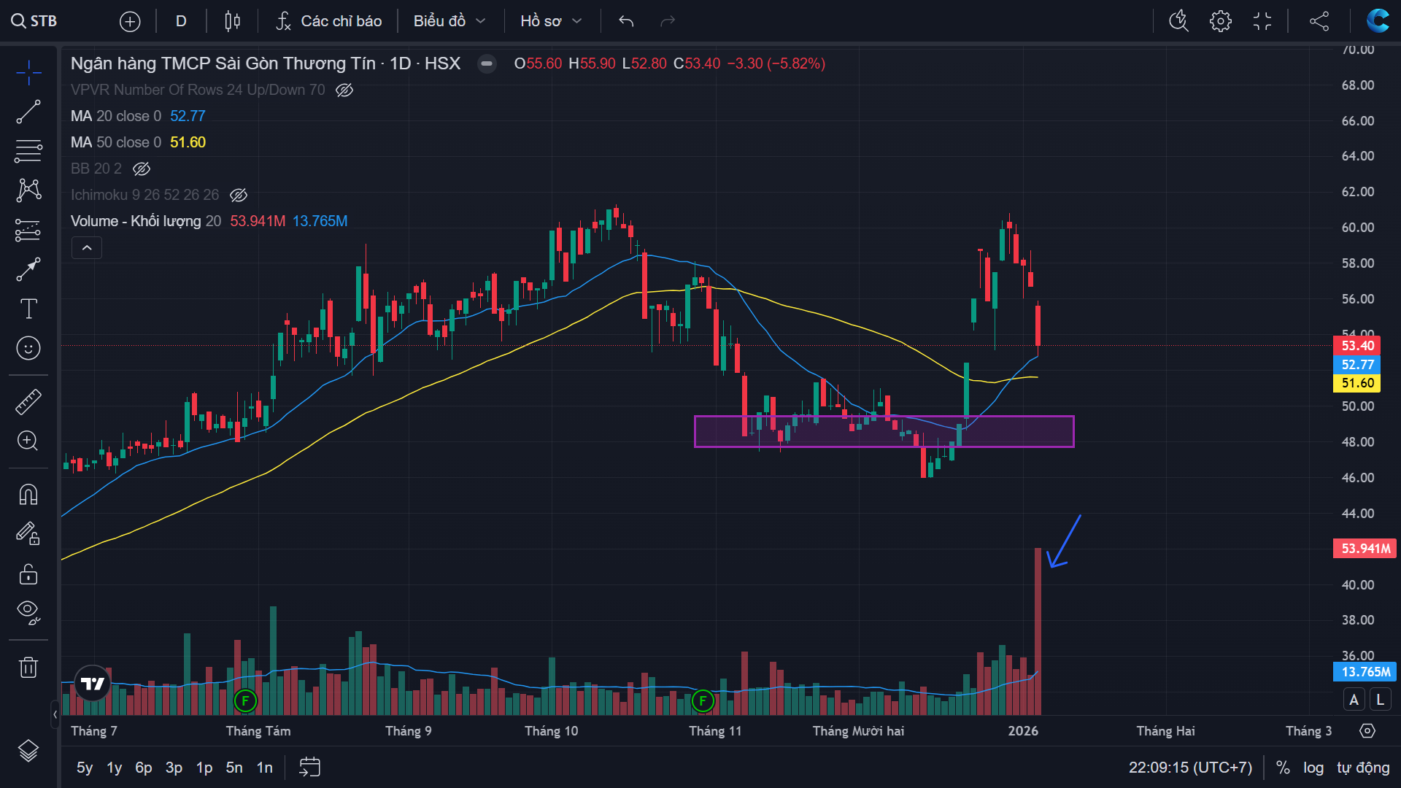
Task: Click the trash remove drawings icon
Action: tap(28, 667)
